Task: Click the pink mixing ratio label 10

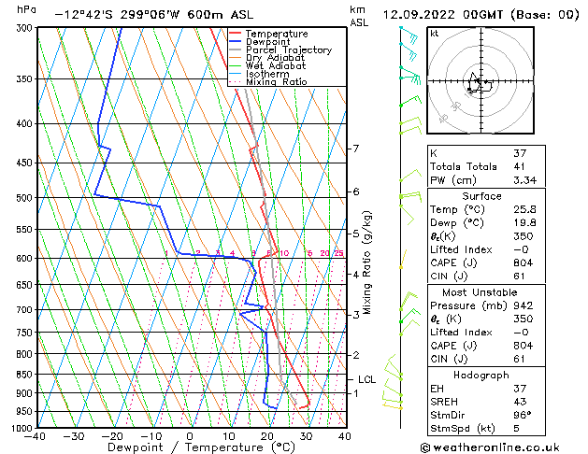Action: (x=284, y=253)
